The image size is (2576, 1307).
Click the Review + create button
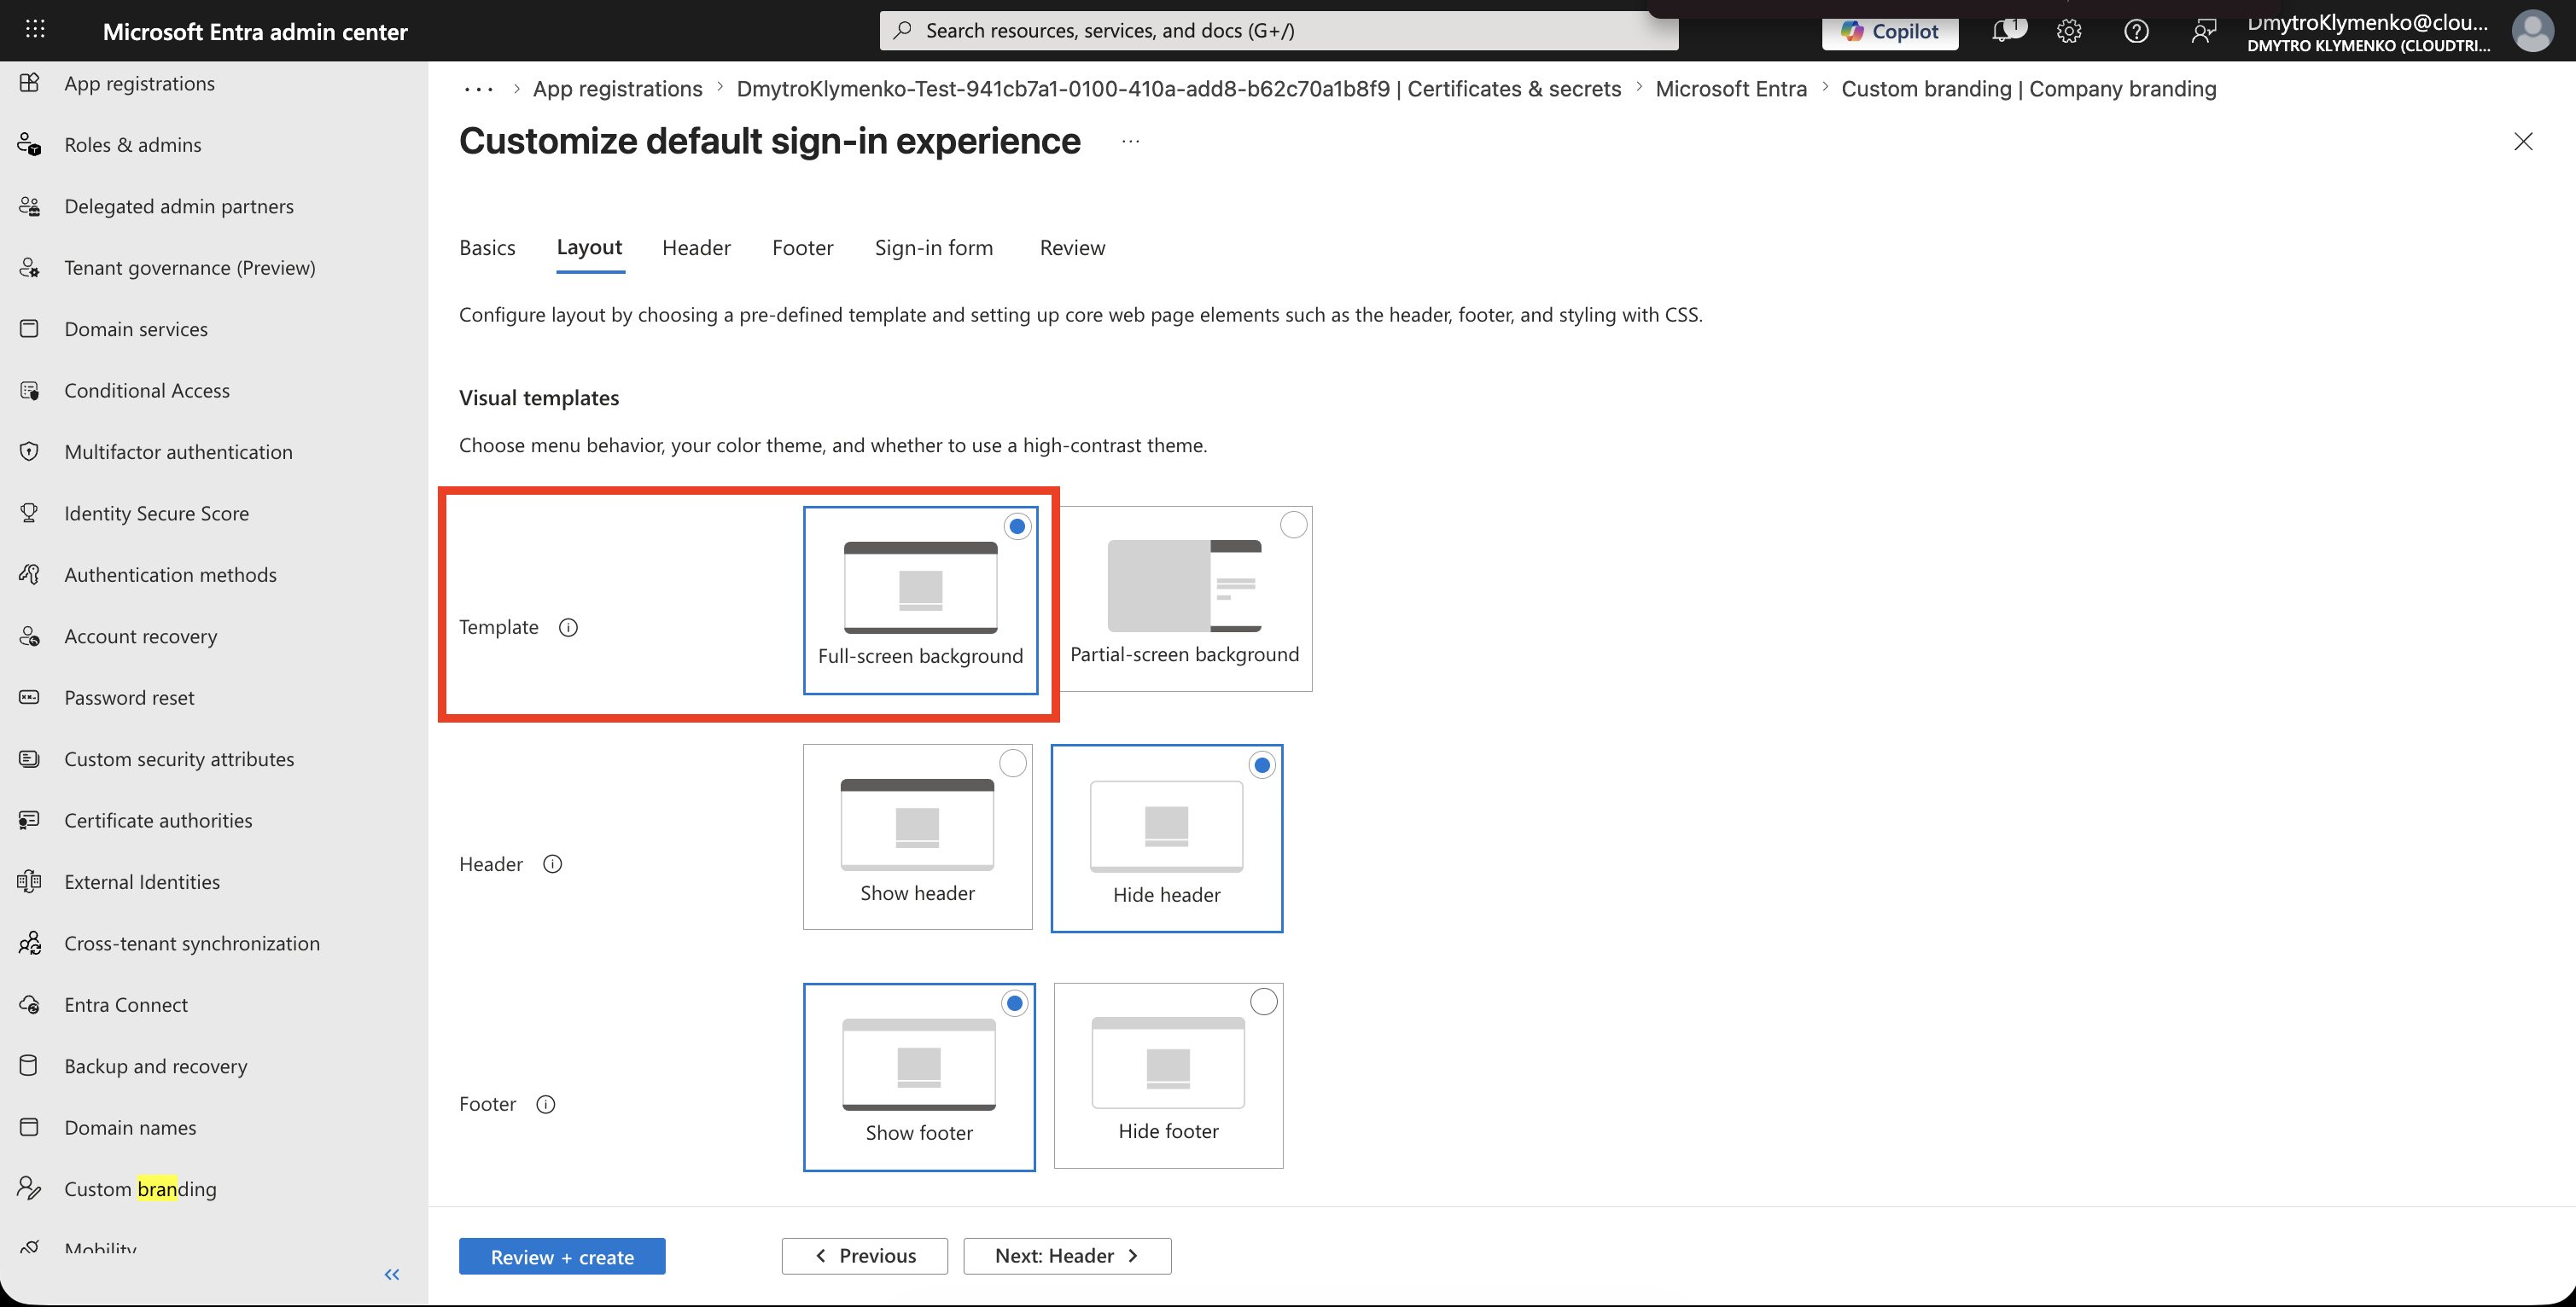click(x=562, y=1257)
